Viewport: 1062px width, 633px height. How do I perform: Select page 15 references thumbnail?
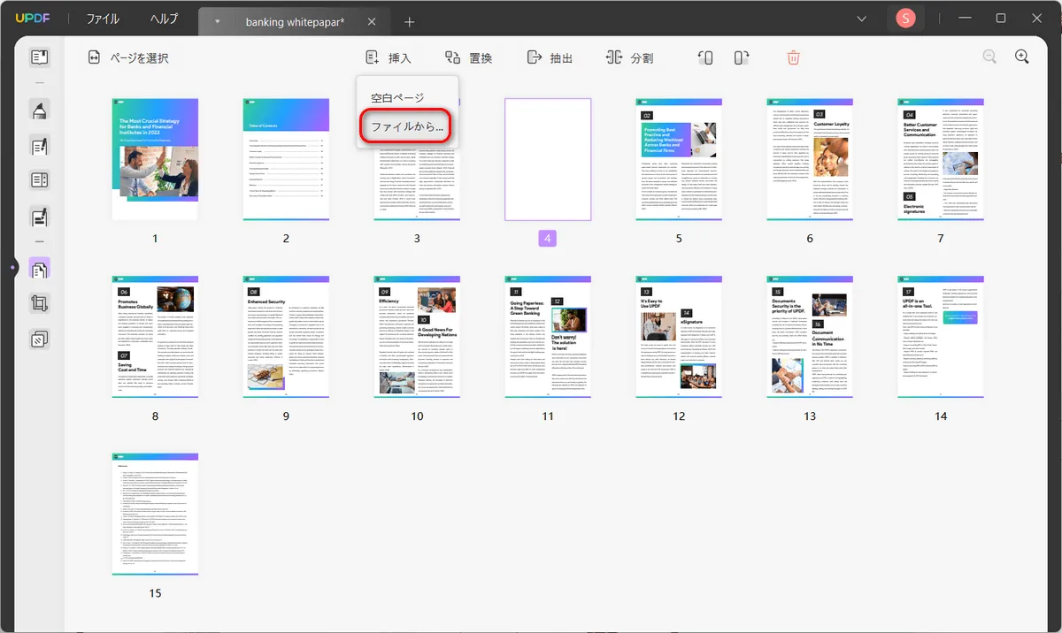pos(155,514)
